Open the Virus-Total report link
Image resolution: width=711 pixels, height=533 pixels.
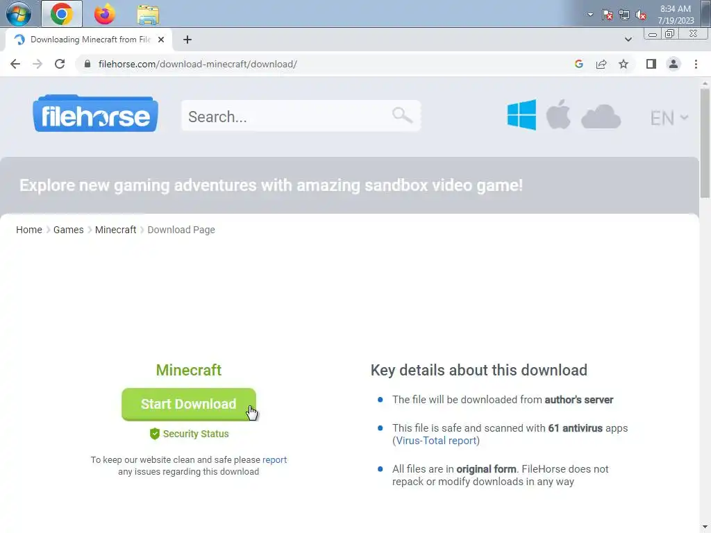point(436,441)
